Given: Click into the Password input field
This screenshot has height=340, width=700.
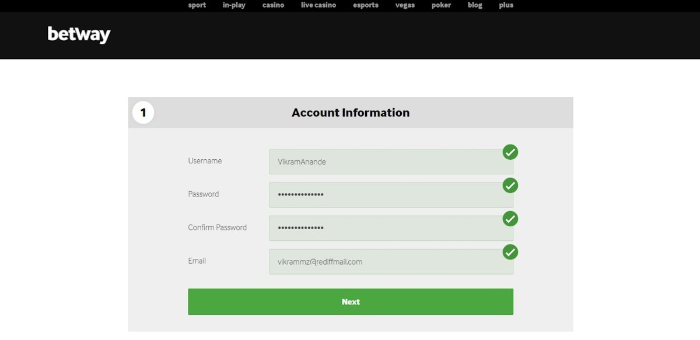Looking at the screenshot, I should tap(385, 195).
